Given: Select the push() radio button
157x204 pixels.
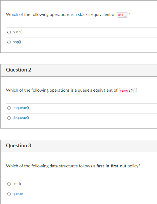Looking at the screenshot, I should click(x=9, y=32).
